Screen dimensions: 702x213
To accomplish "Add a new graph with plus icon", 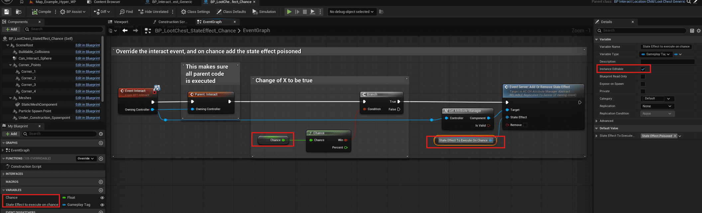I will [101, 143].
